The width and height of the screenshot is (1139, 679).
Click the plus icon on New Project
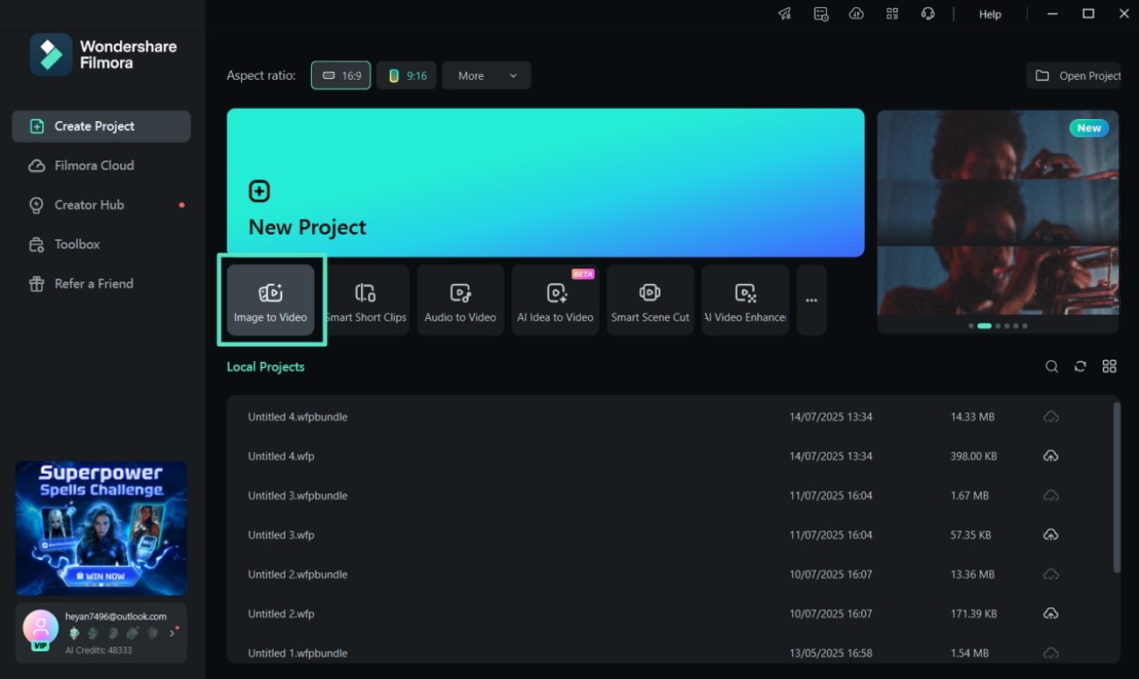[259, 191]
